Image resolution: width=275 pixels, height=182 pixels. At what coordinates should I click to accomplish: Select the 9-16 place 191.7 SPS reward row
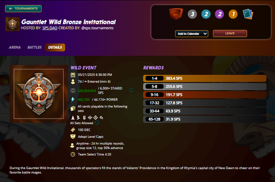205,95
